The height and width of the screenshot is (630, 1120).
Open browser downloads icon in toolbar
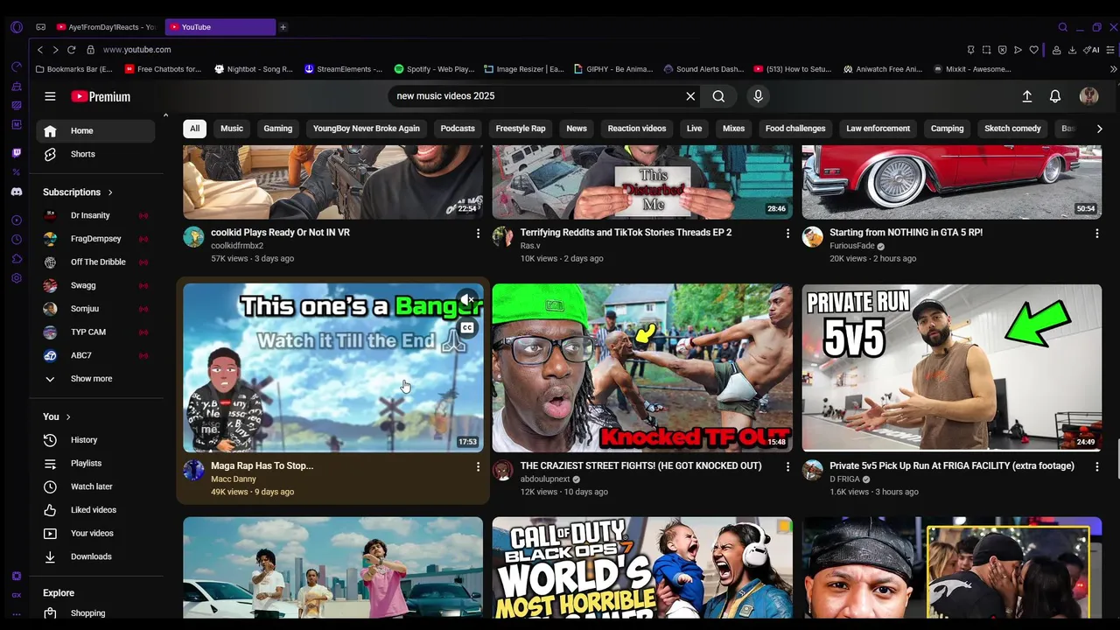(x=1072, y=50)
